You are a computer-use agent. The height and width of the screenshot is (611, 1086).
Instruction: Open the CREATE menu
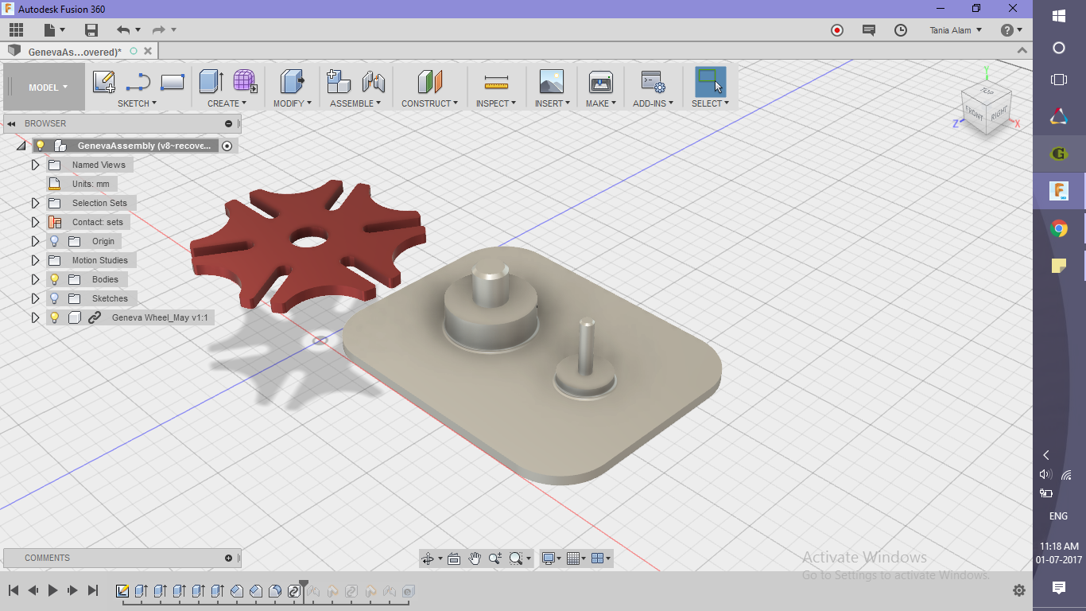click(227, 103)
